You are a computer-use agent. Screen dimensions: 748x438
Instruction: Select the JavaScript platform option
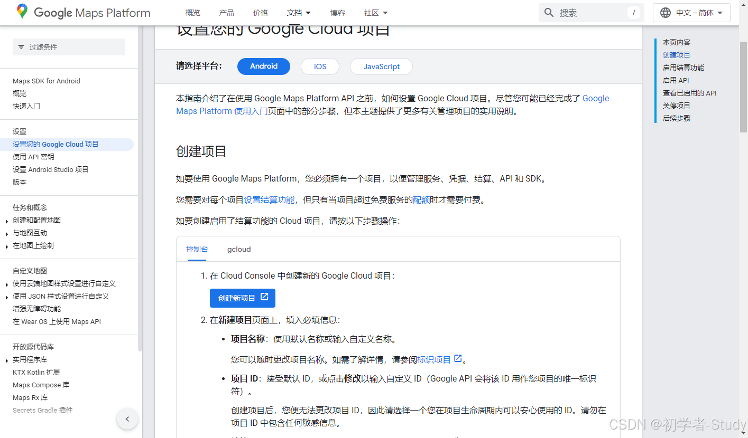click(381, 66)
